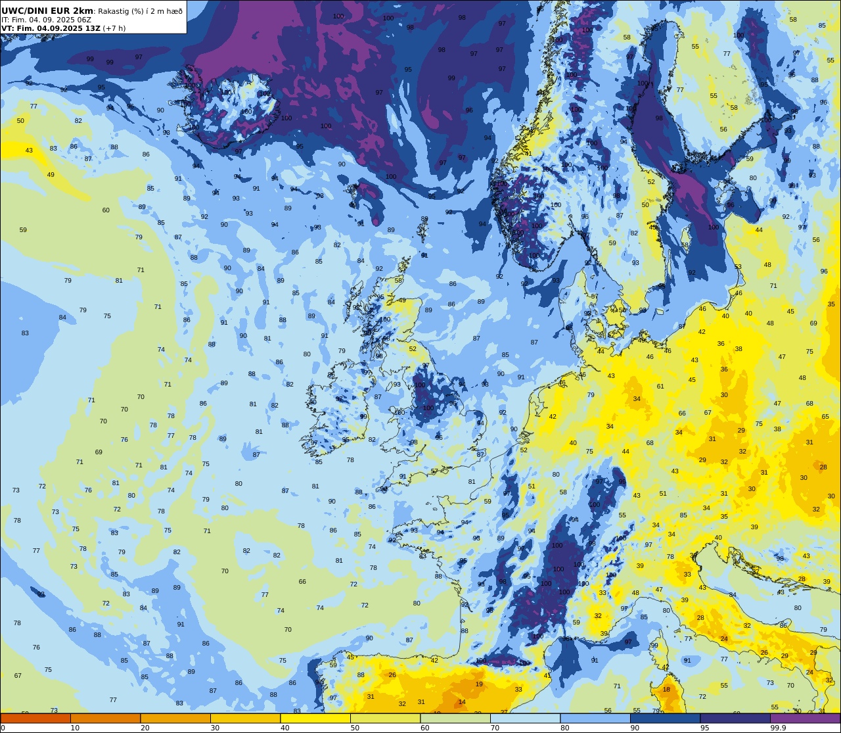Screen dimensions: 841x733
Task: Click the legend tick label 90
Action: (635, 728)
